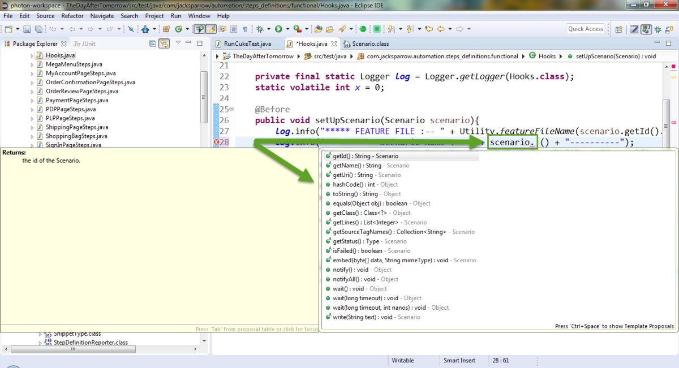679x368 pixels.
Task: Switch to the JUnit view tab
Action: pyautogui.click(x=85, y=44)
